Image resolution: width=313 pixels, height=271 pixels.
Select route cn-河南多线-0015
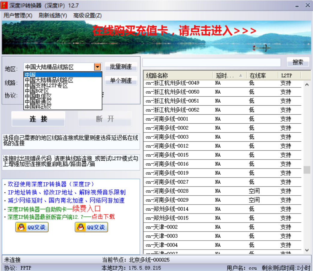point(222,155)
